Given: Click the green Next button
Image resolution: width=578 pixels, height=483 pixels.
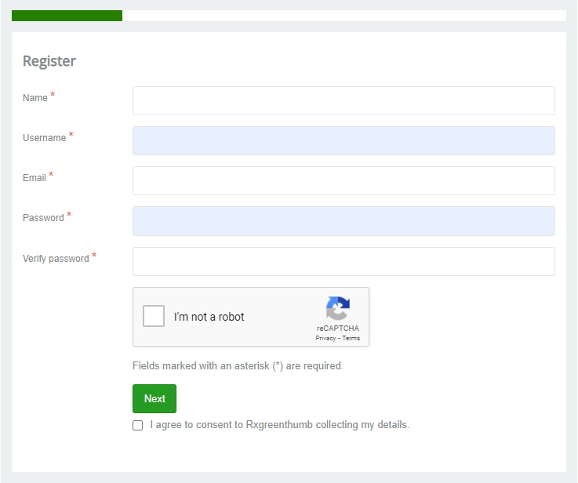Looking at the screenshot, I should click(154, 398).
